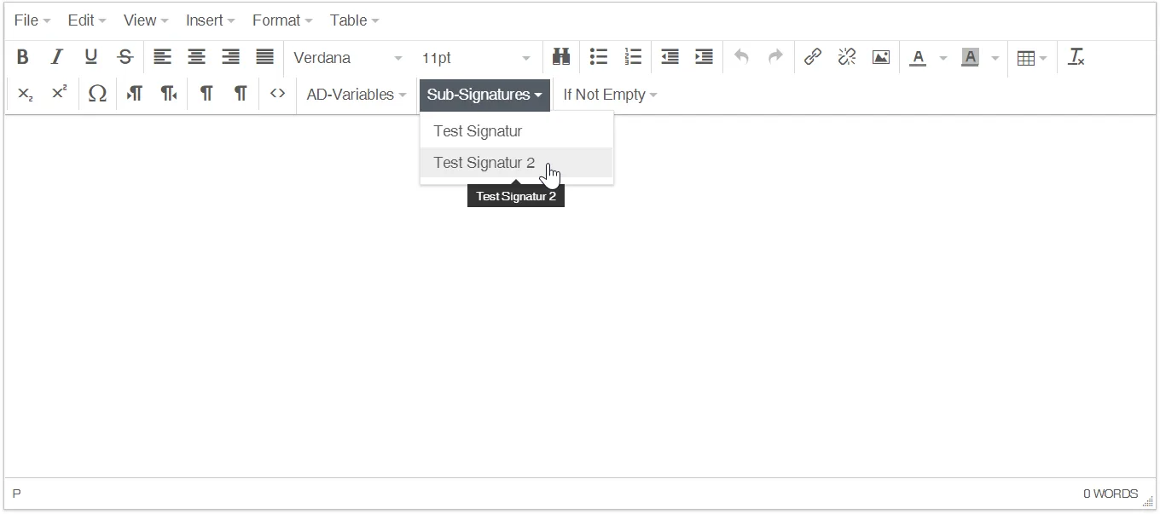Clear formatting with the Tx icon
The image size is (1160, 514).
coord(1076,57)
